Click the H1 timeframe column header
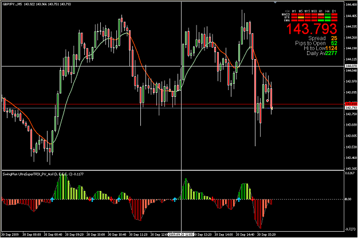 (x=321, y=11)
